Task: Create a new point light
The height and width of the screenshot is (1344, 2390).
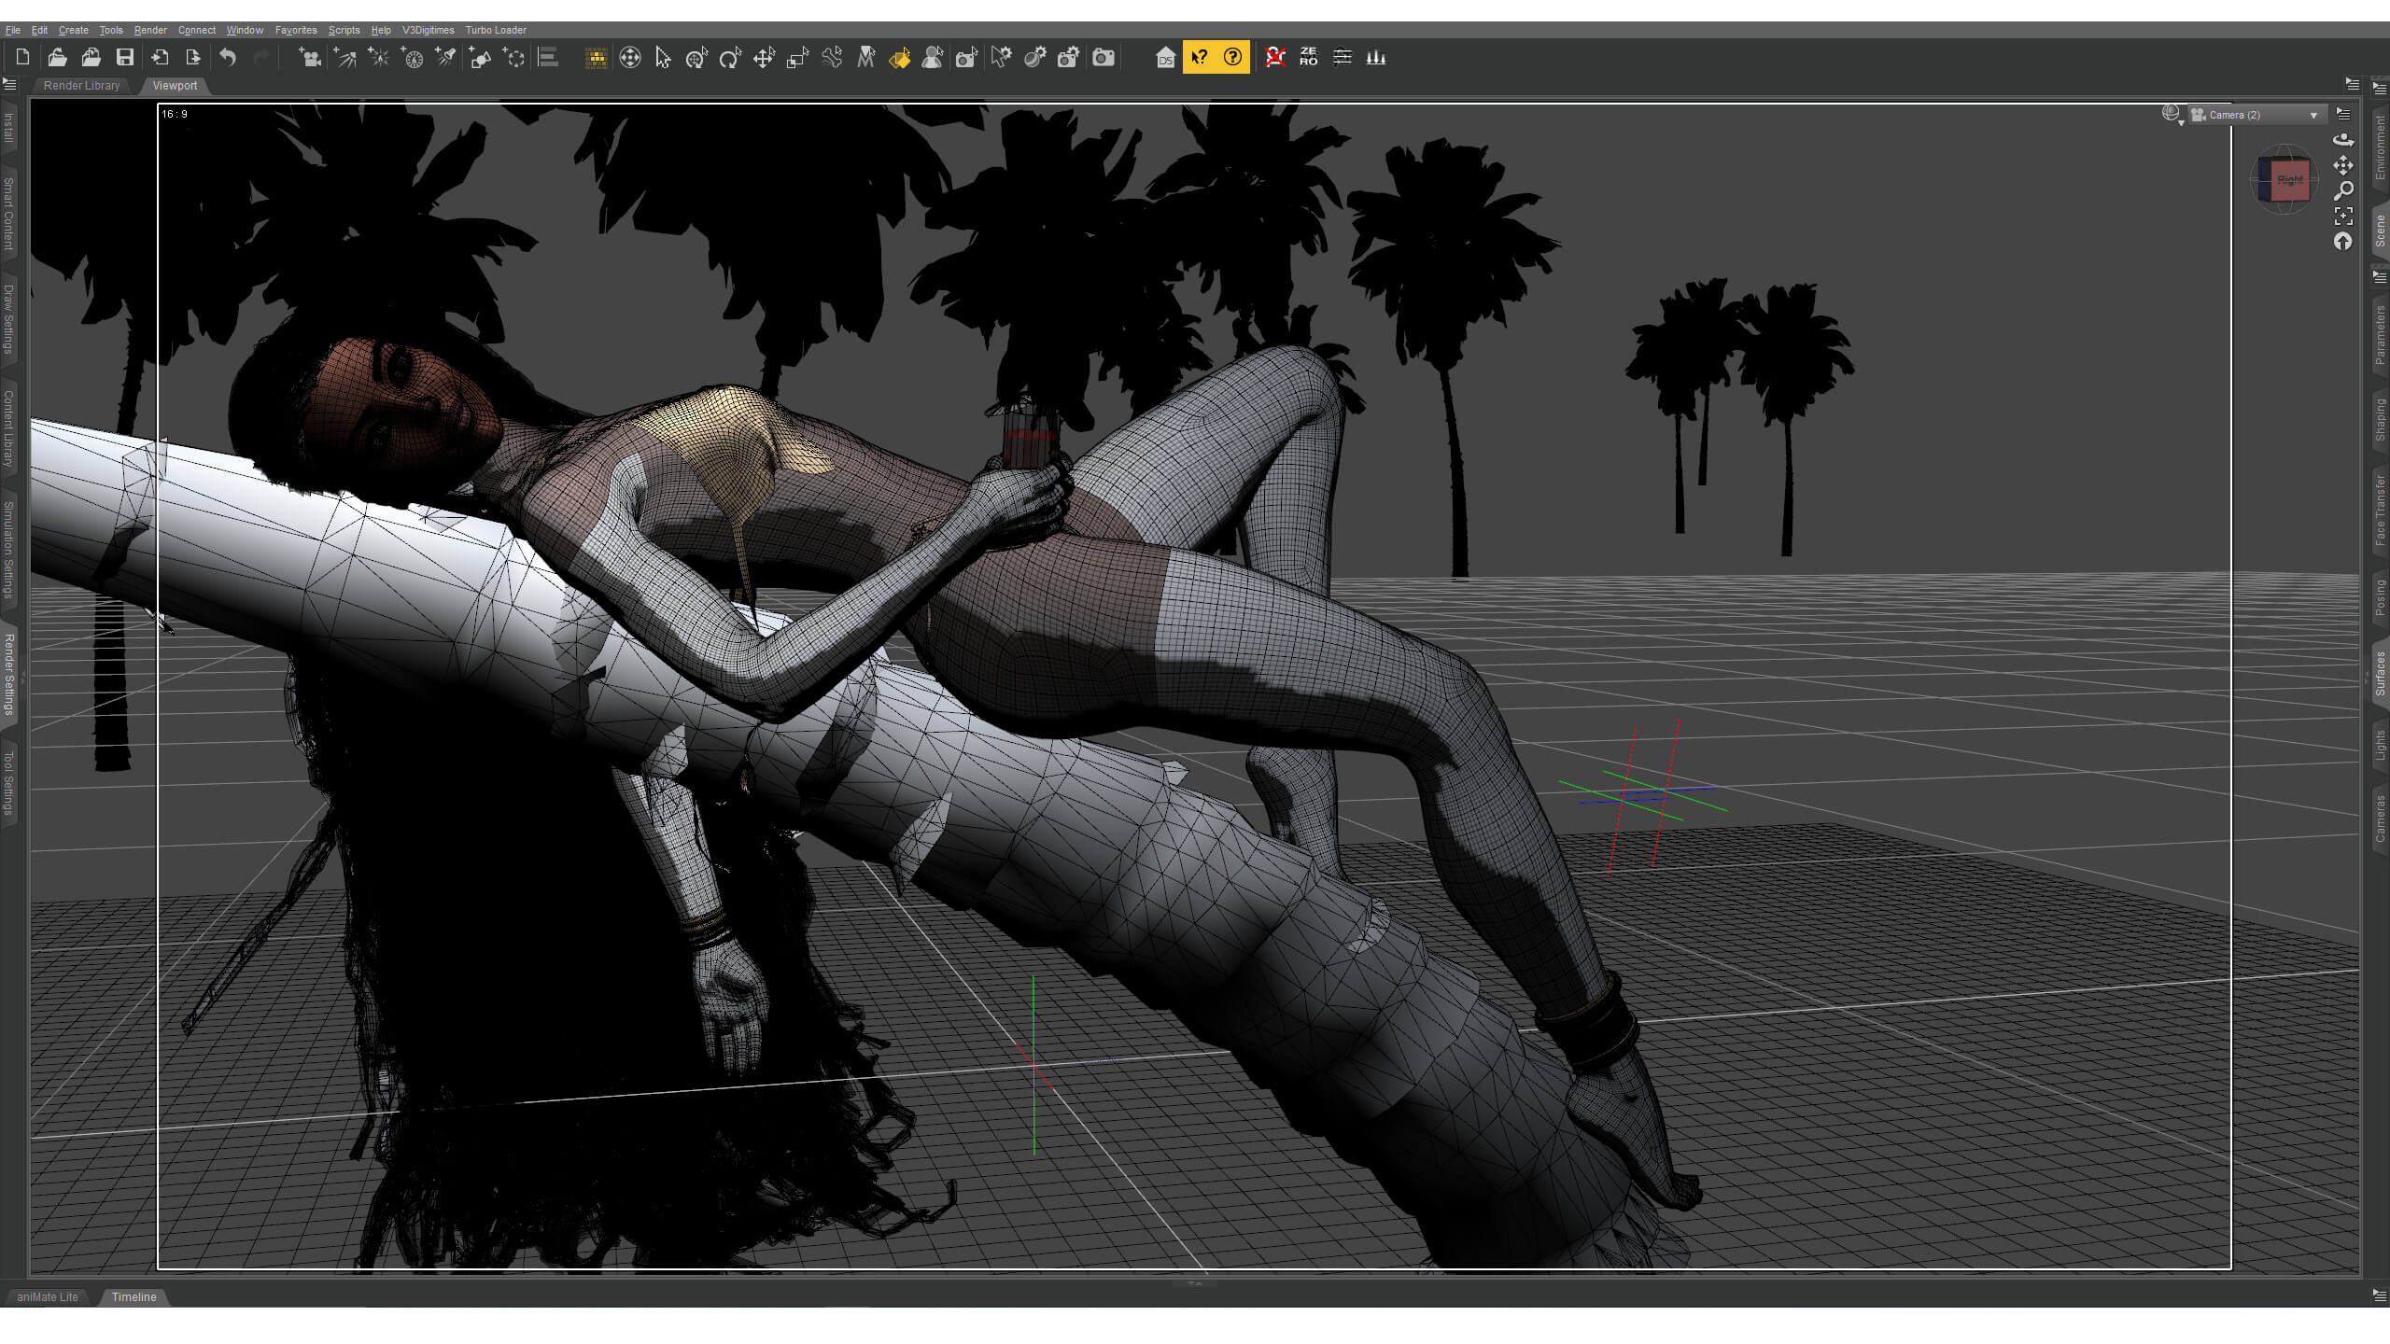Action: tap(378, 58)
